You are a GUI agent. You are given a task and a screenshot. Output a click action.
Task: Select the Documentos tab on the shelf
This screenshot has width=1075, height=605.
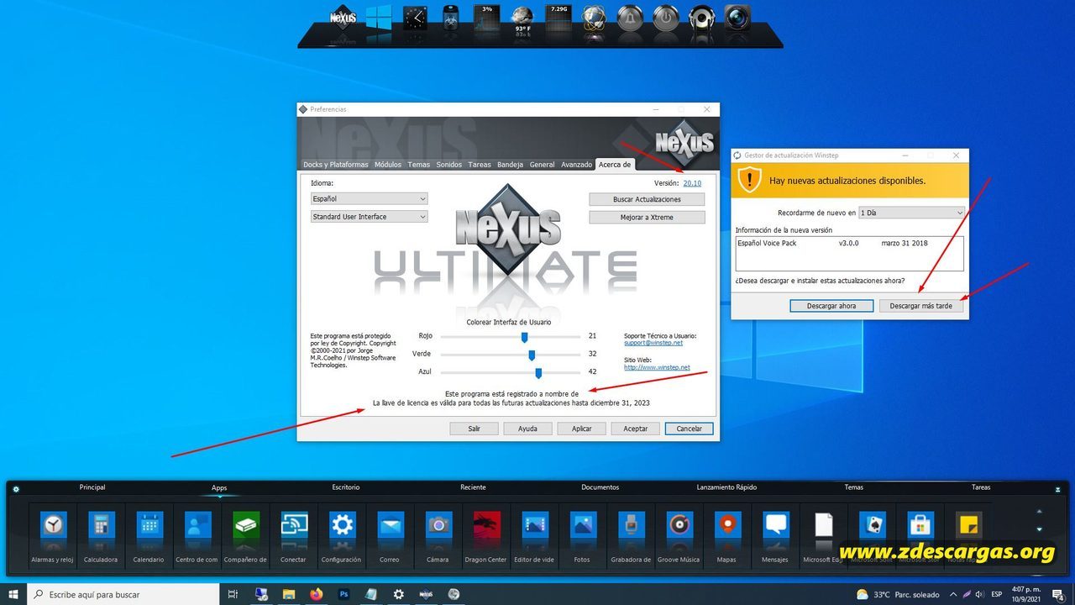pos(600,487)
